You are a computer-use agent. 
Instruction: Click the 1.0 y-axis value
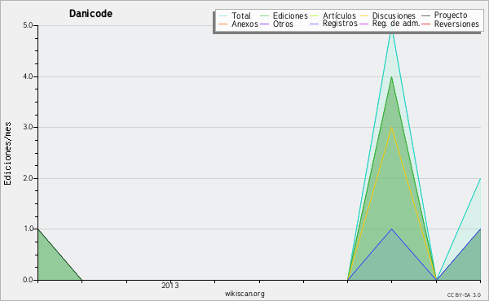28,229
